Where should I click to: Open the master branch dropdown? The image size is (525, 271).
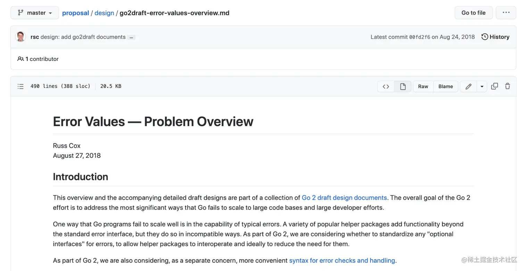pyautogui.click(x=35, y=13)
